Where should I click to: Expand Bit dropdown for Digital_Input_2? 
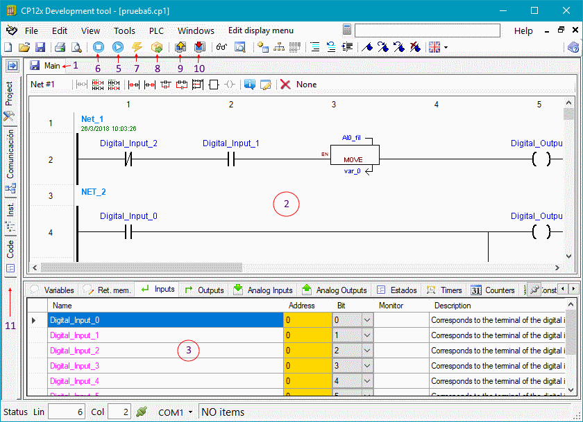tap(367, 351)
